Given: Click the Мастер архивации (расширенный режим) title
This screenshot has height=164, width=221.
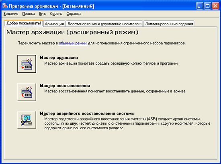Looking at the screenshot, I should point(72,32).
